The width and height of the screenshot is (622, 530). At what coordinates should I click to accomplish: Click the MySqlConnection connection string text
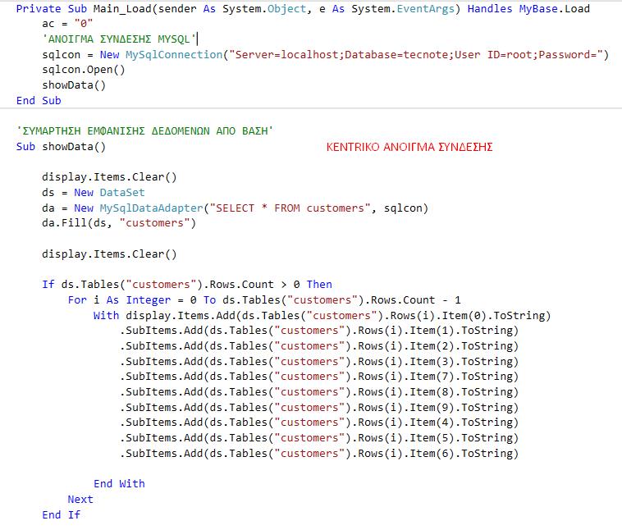(416, 55)
